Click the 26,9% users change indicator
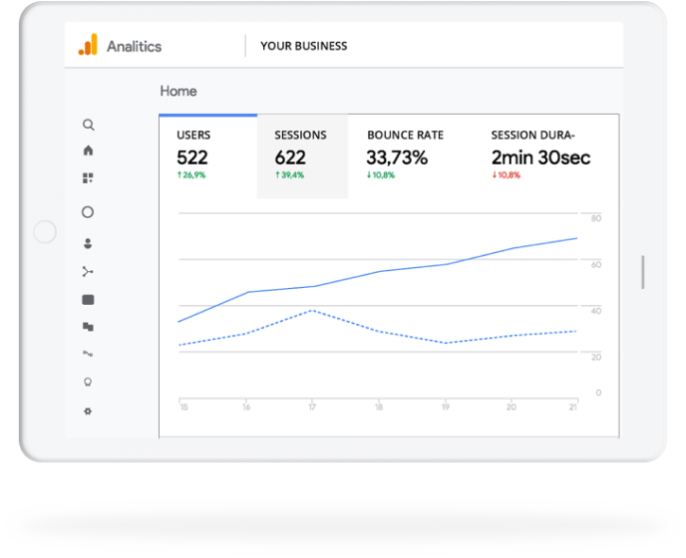Screen dimensions: 686x558 pyautogui.click(x=191, y=175)
